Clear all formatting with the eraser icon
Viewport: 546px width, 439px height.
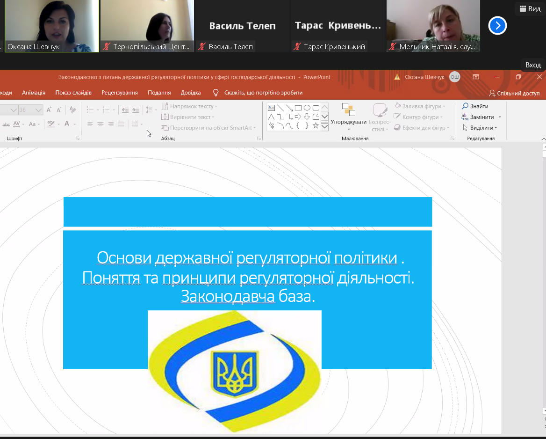[72, 110]
